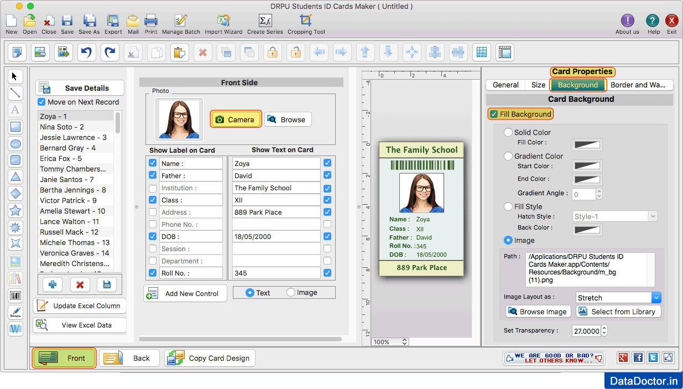Viewport: 683px width, 389px height.
Task: Click the Start Color swatch
Action: click(587, 166)
